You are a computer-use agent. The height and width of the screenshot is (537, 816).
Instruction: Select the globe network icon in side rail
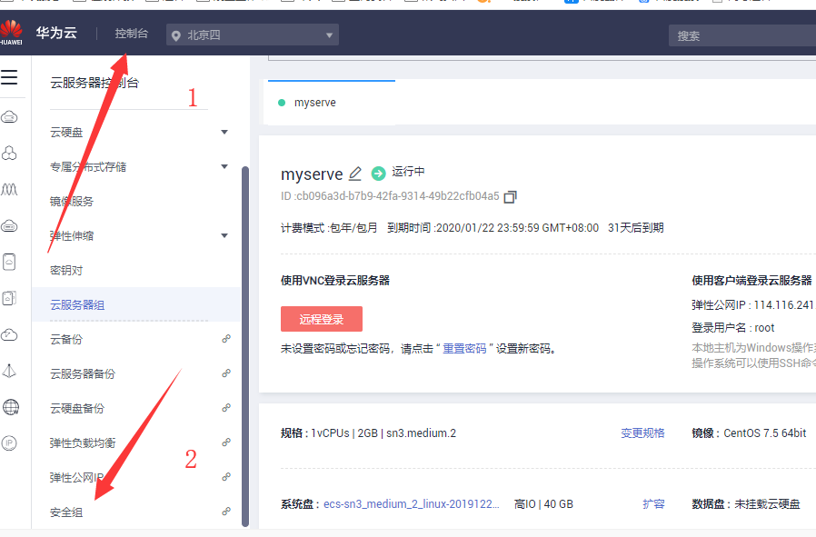tap(12, 408)
